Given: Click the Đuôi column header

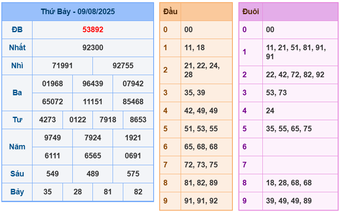Looking at the screenshot, I should click(250, 12).
